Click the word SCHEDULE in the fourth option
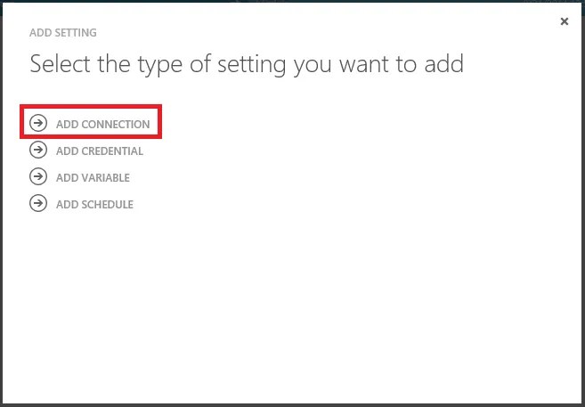585x407 pixels. (108, 205)
